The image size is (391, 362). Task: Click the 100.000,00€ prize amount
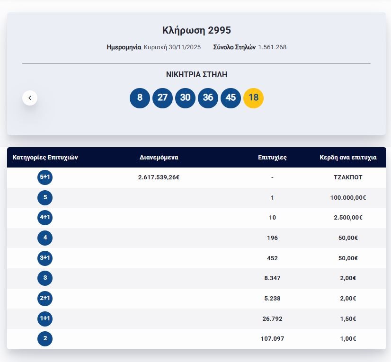click(x=348, y=197)
